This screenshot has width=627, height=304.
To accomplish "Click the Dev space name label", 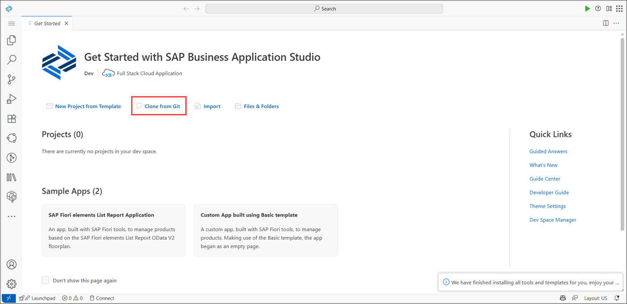I will pyautogui.click(x=89, y=73).
